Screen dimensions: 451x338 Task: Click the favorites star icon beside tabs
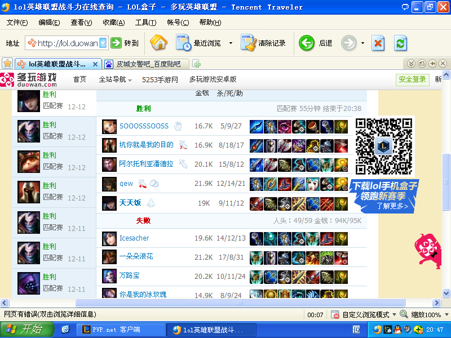click(x=7, y=64)
